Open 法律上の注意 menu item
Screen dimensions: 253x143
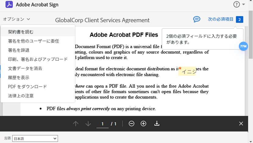[x=38, y=96]
